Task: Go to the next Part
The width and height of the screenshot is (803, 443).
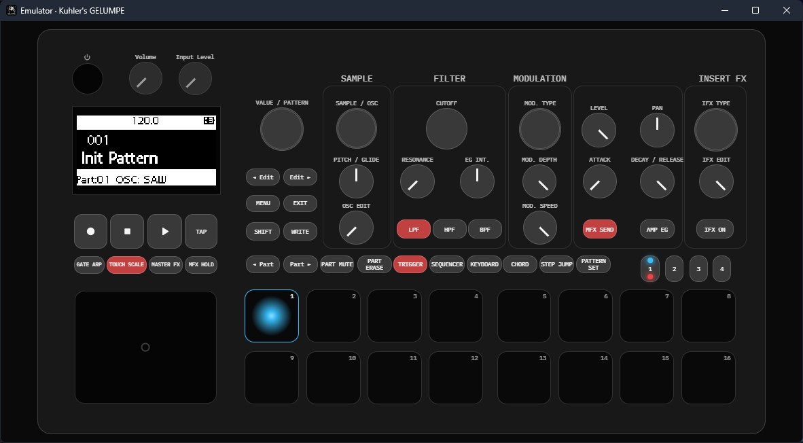Action: [x=300, y=264]
